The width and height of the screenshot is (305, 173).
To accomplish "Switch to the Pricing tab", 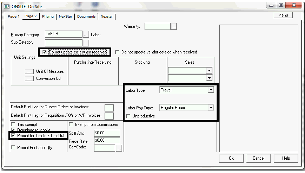I will 48,17.
